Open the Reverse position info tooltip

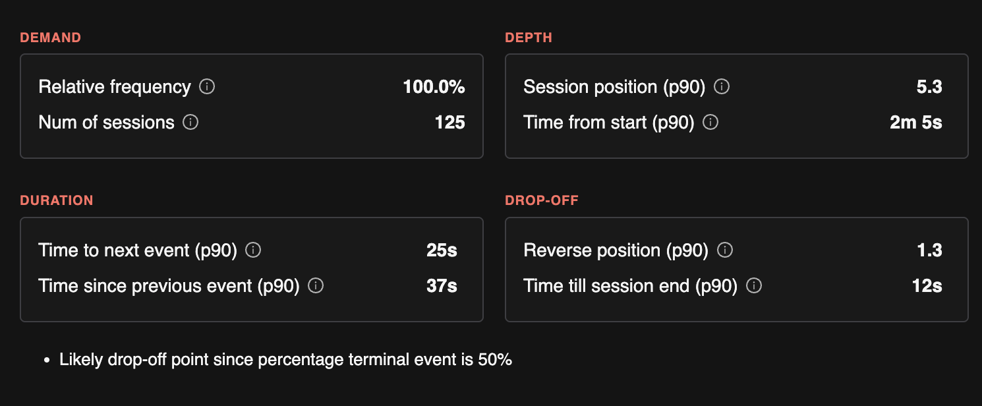click(724, 250)
